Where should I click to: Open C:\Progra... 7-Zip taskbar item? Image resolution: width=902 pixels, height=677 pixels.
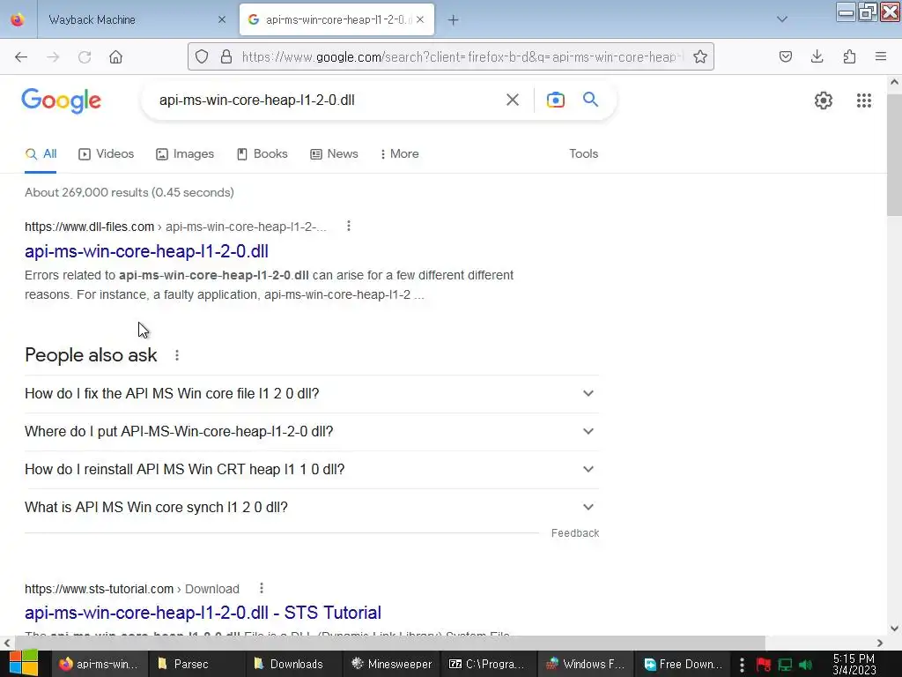tap(490, 664)
